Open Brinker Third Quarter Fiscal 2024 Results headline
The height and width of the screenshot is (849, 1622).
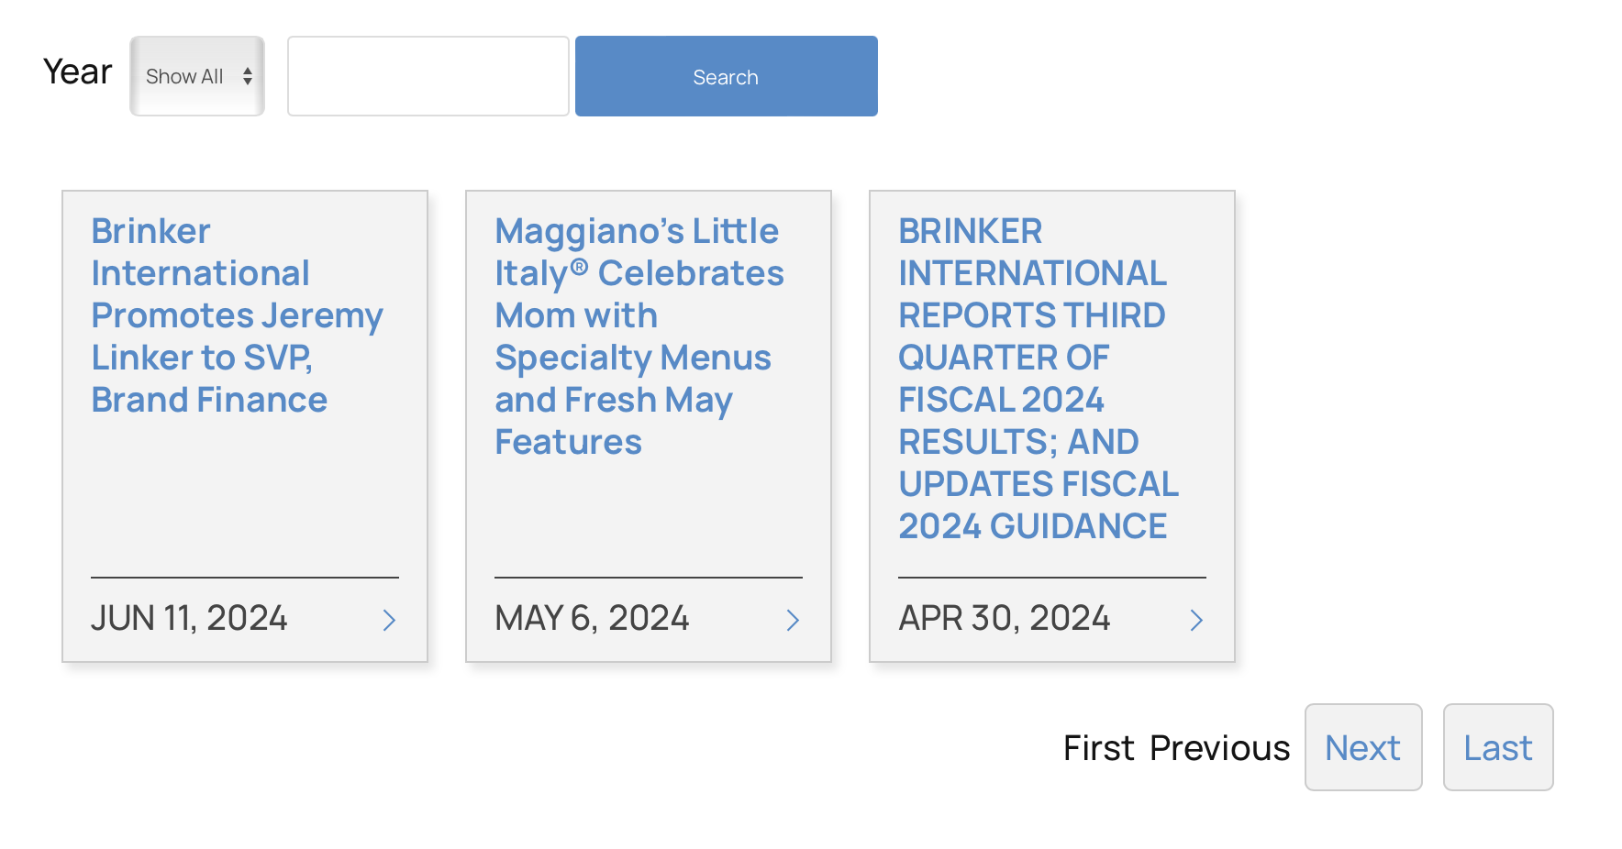pos(1038,378)
